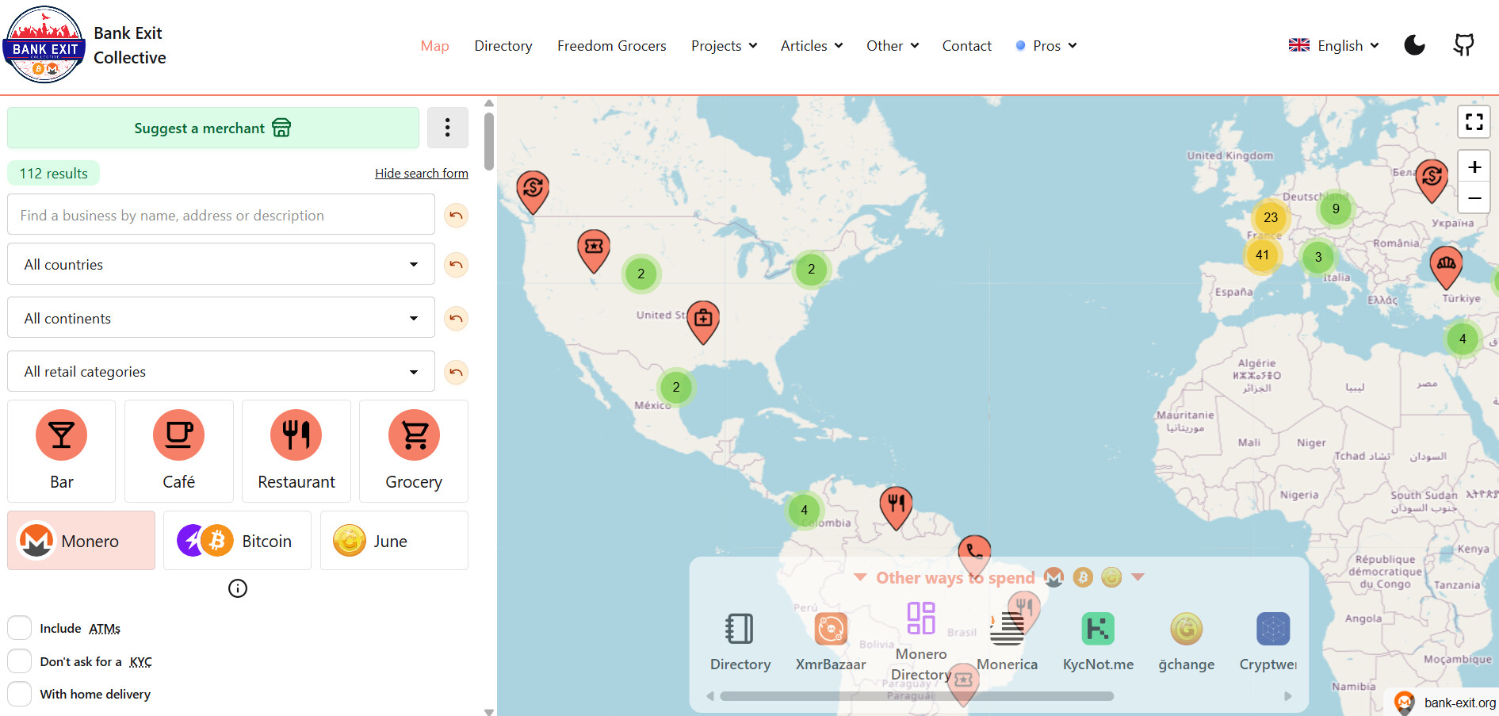Toggle dark mode moon icon
This screenshot has height=716, width=1499.
click(1414, 45)
